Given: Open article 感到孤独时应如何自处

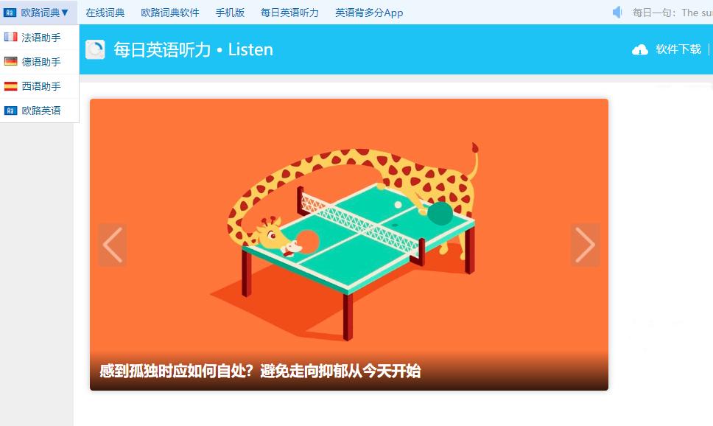Looking at the screenshot, I should pos(260,371).
